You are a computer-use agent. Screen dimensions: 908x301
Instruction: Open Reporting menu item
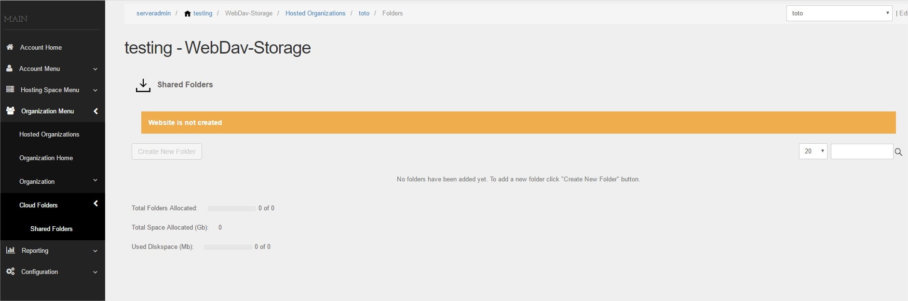coord(35,250)
